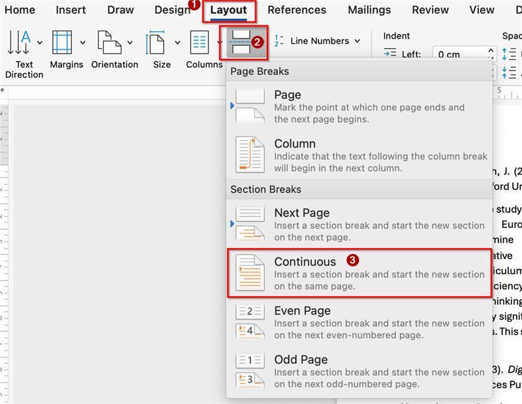Switch to the Mailings tab
The width and height of the screenshot is (522, 404).
click(x=369, y=10)
